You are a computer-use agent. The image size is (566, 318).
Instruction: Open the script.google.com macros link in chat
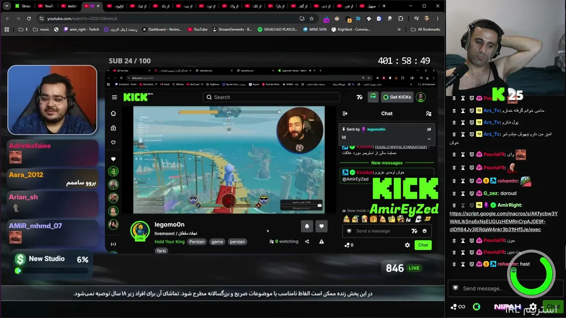tap(503, 222)
